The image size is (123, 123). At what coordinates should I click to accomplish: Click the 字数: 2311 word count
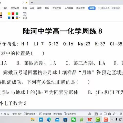coord(17,114)
